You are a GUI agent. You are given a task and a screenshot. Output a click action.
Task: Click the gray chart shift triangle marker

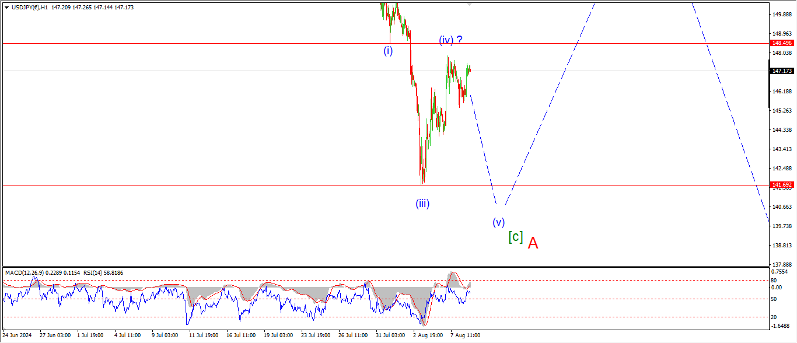pyautogui.click(x=469, y=4)
